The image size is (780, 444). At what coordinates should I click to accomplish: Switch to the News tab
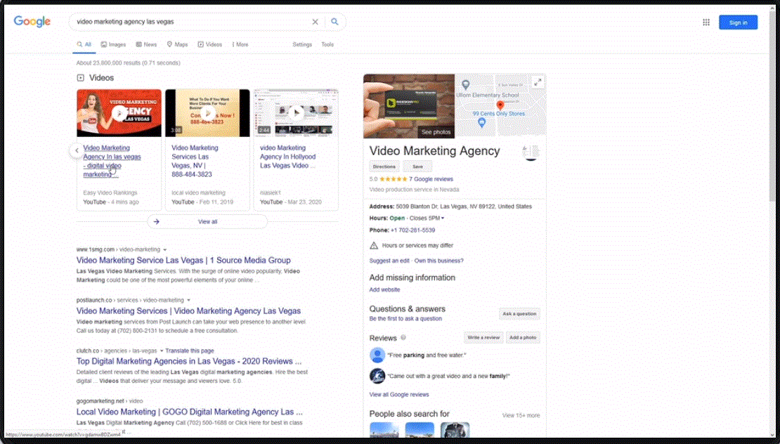pos(146,45)
